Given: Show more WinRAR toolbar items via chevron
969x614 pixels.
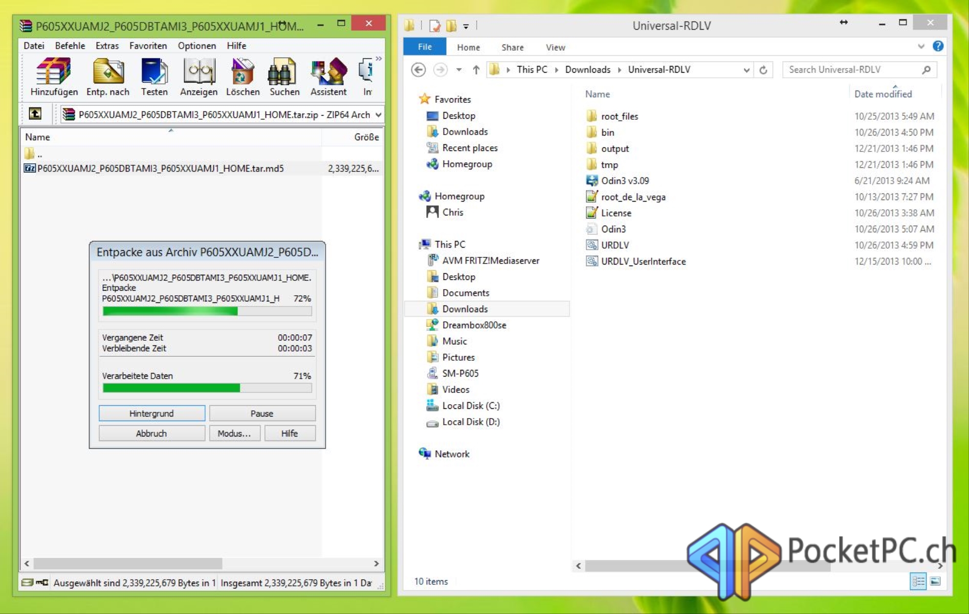Looking at the screenshot, I should click(379, 59).
